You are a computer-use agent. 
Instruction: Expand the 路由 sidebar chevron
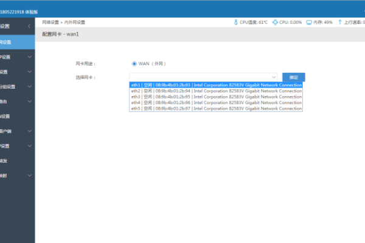tap(30, 101)
